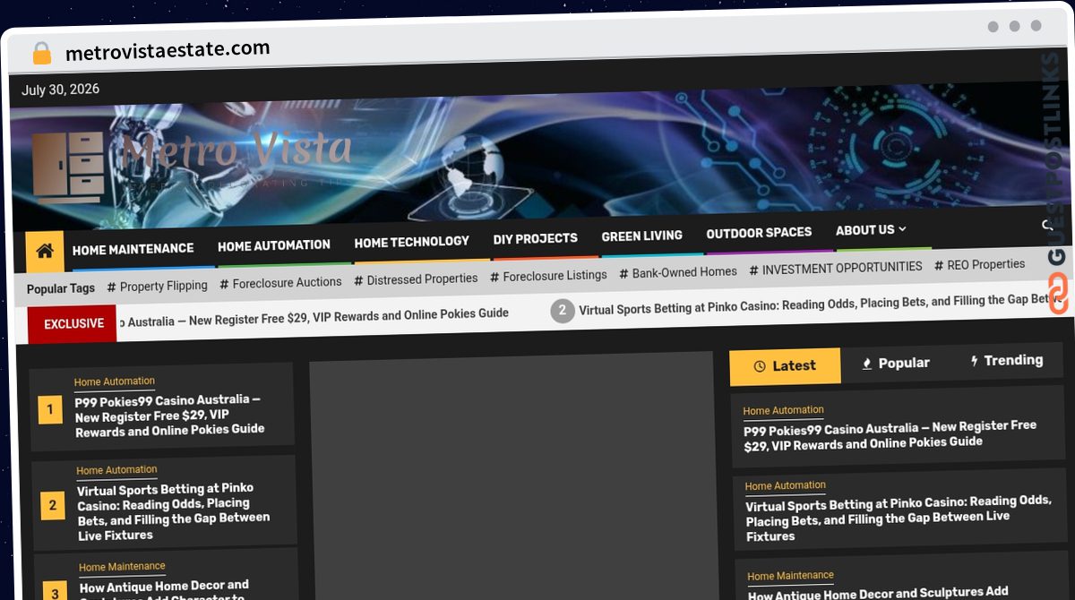The width and height of the screenshot is (1075, 600).
Task: Click the Popular Tags label
Action: click(61, 288)
